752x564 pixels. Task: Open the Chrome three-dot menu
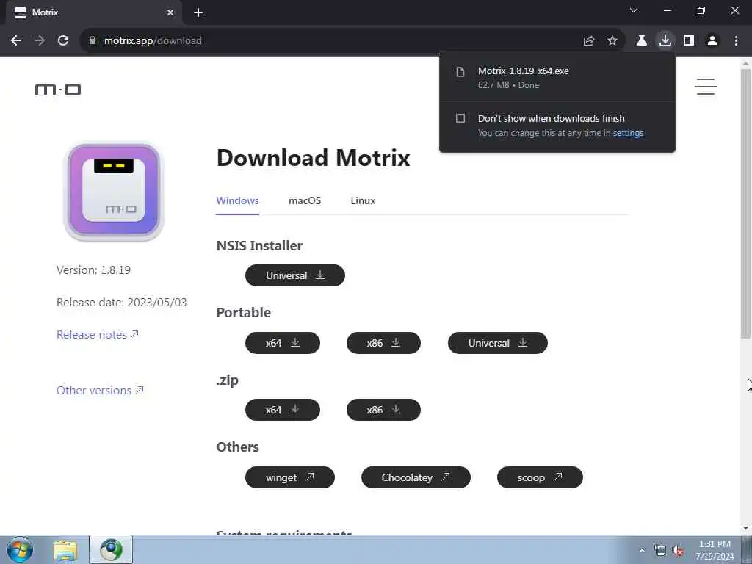[x=736, y=41]
